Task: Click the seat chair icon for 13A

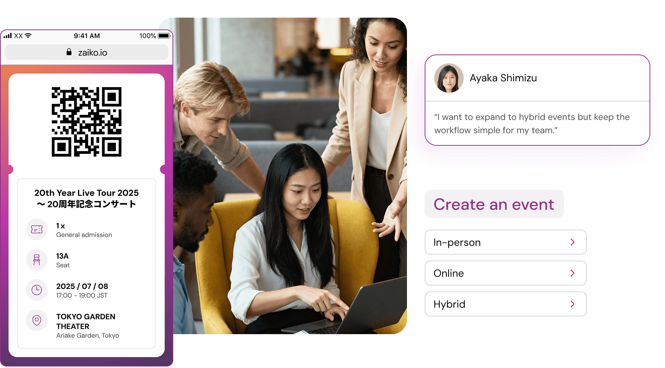Action: 37,260
